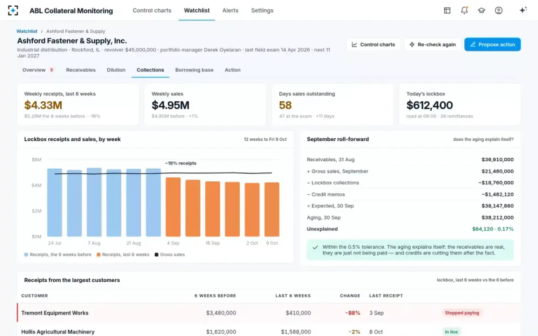This screenshot has width=538, height=336.
Task: Select the Tremont Equipment Works row
Action: [269, 313]
